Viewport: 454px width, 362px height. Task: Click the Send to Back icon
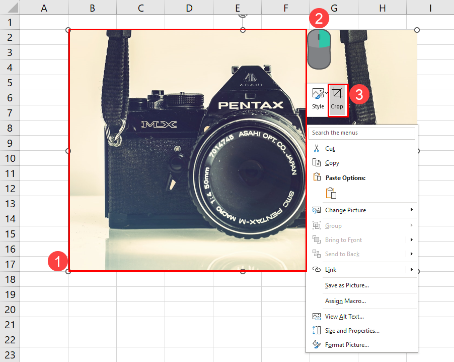coord(317,254)
